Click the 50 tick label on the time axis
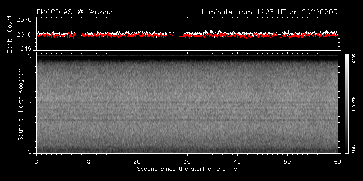Screen dimensions: 363x181 pyautogui.click(x=287, y=161)
